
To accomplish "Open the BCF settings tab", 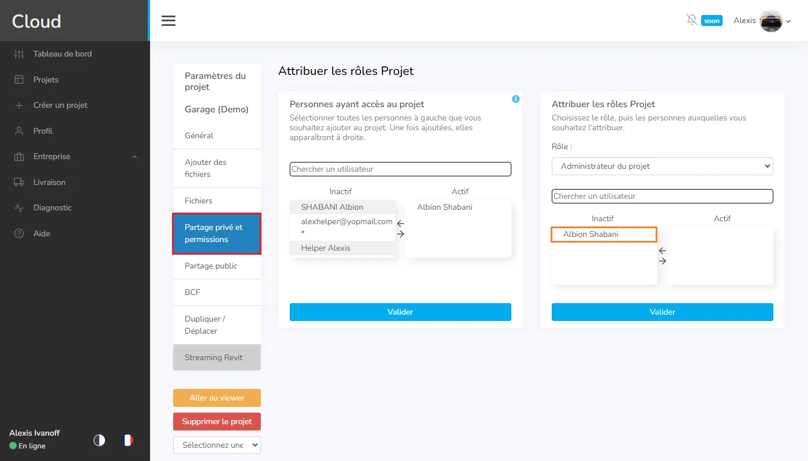I will point(217,293).
